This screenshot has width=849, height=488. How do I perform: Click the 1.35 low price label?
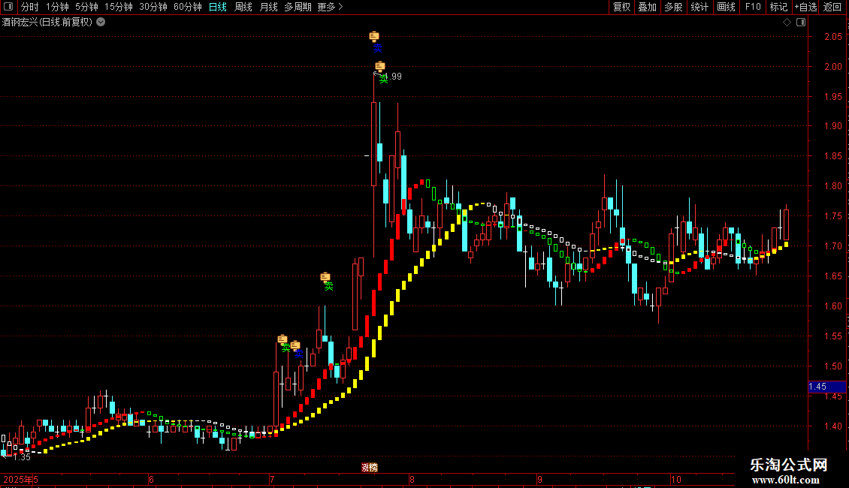click(22, 458)
